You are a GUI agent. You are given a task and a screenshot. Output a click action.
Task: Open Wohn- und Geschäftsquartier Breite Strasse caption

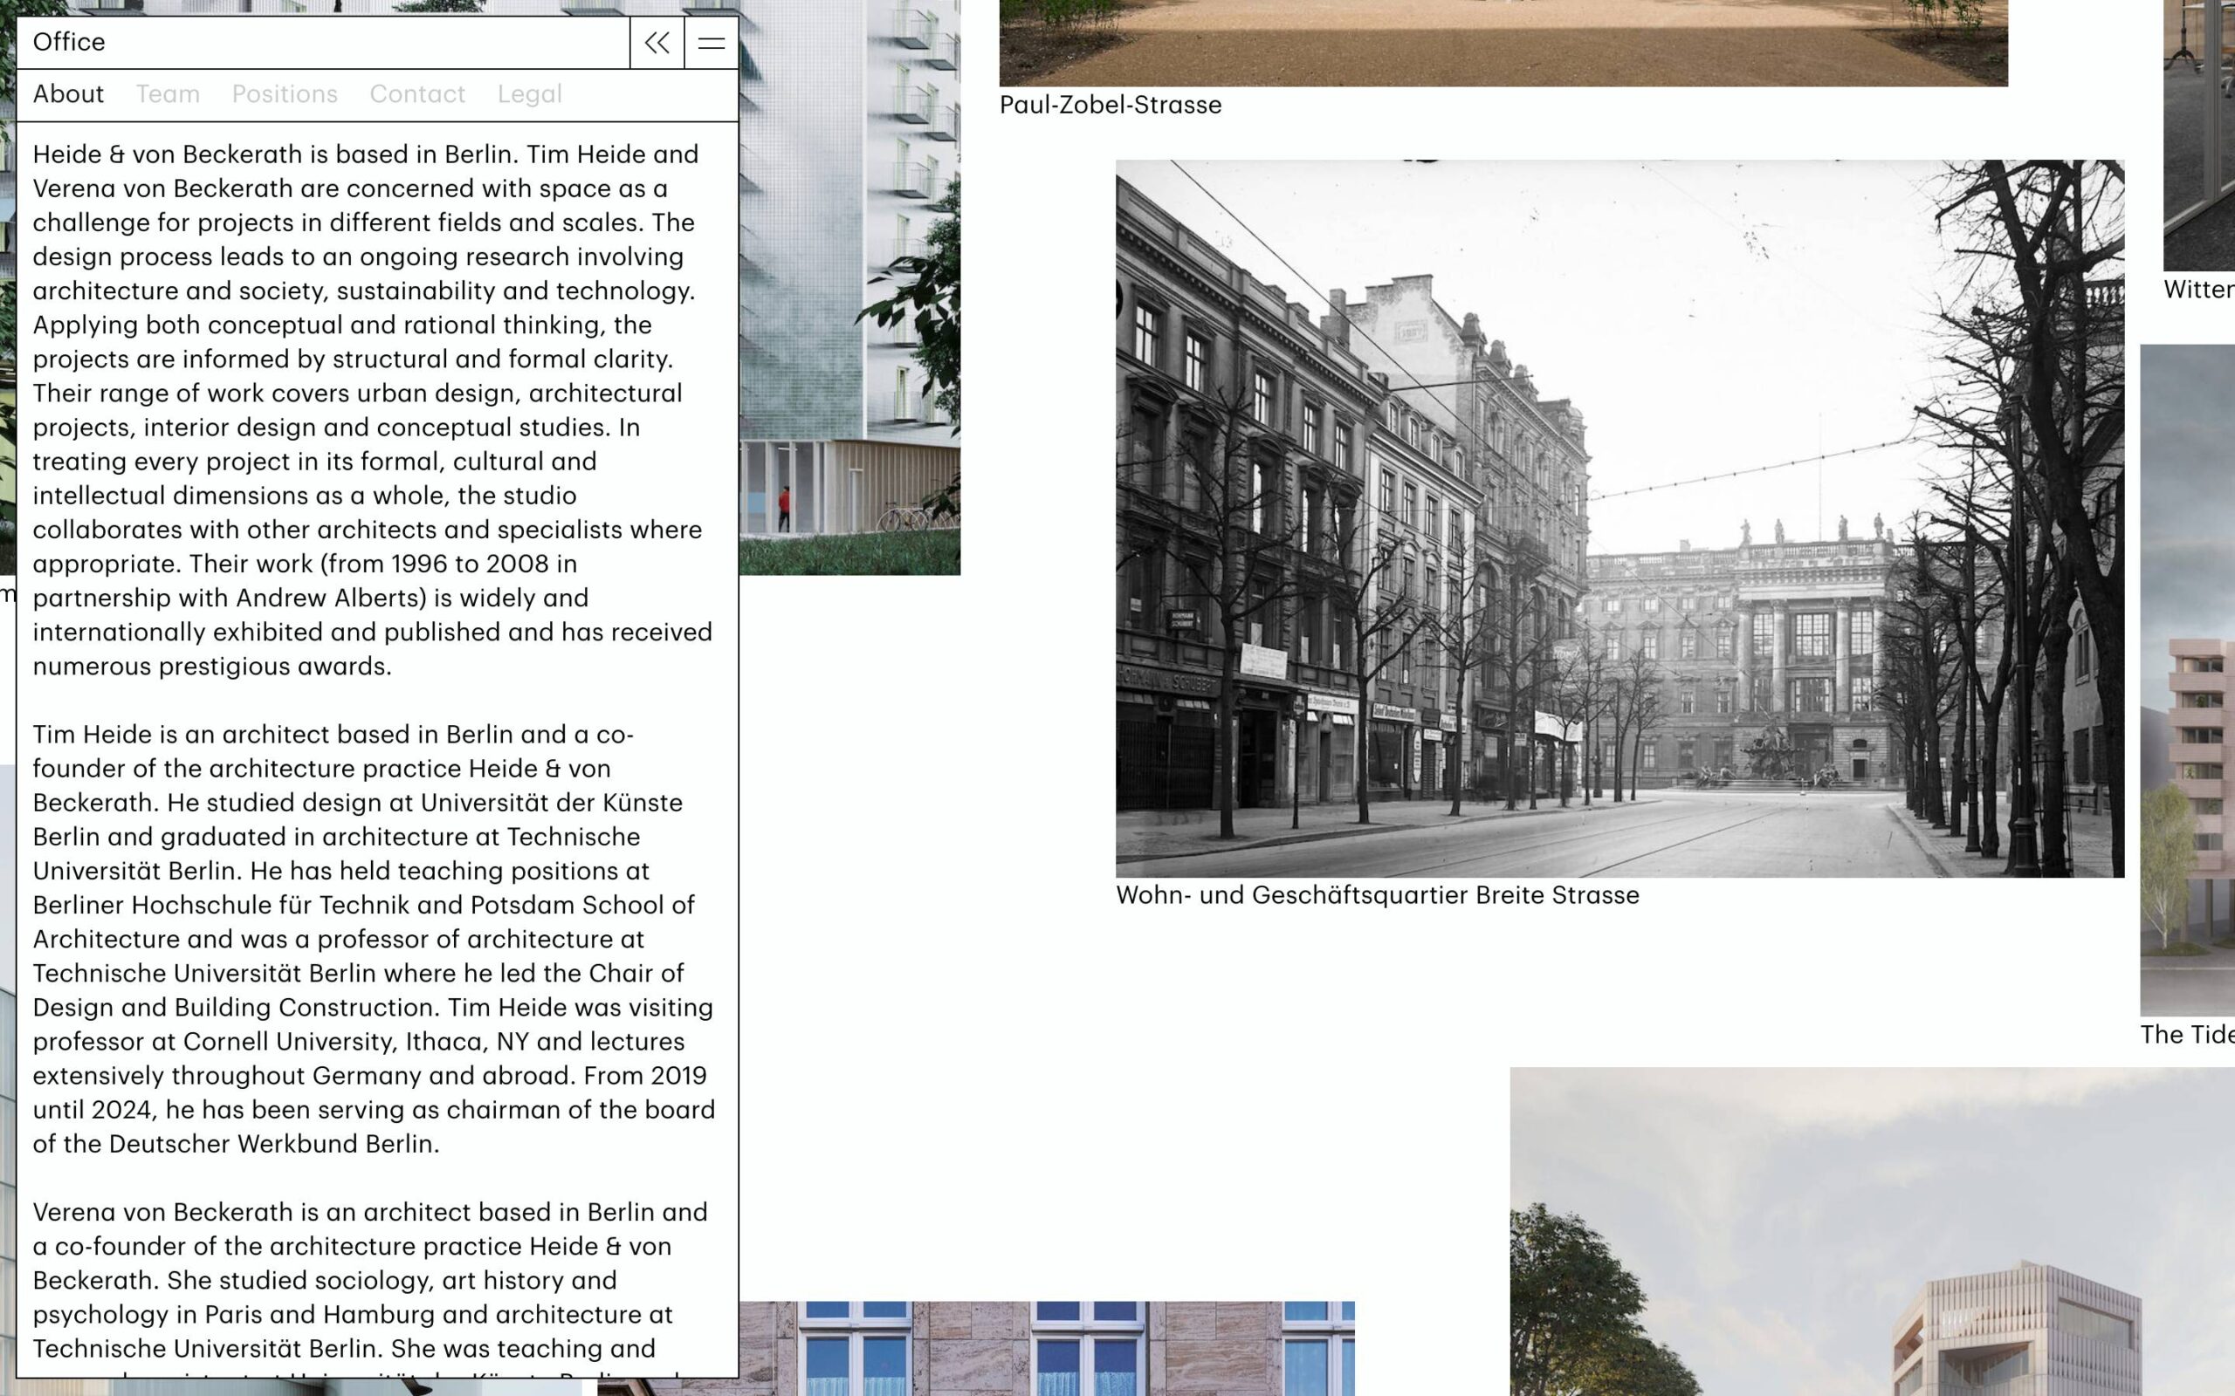point(1376,894)
